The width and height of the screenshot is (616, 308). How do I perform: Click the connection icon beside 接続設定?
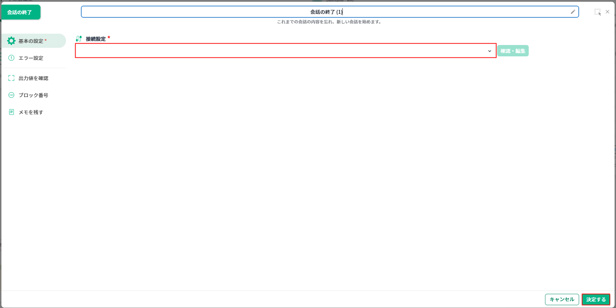pyautogui.click(x=79, y=39)
